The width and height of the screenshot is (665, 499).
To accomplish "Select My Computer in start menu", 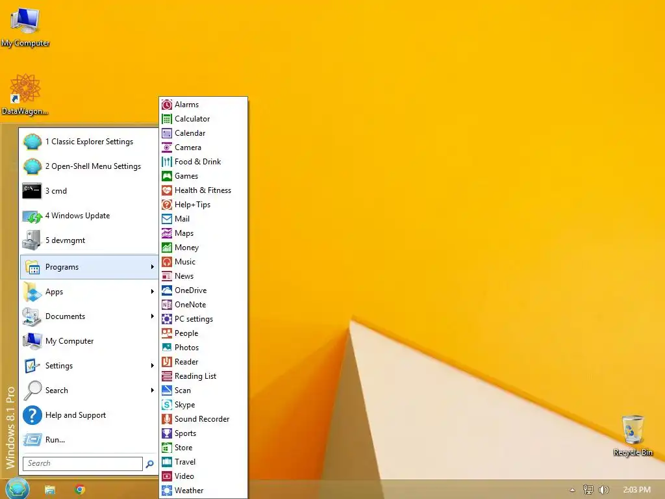I will point(89,341).
